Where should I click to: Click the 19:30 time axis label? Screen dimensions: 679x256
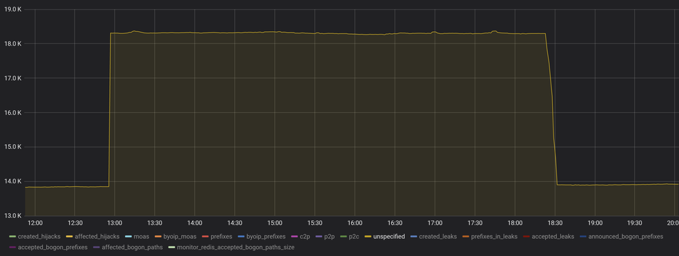point(635,223)
